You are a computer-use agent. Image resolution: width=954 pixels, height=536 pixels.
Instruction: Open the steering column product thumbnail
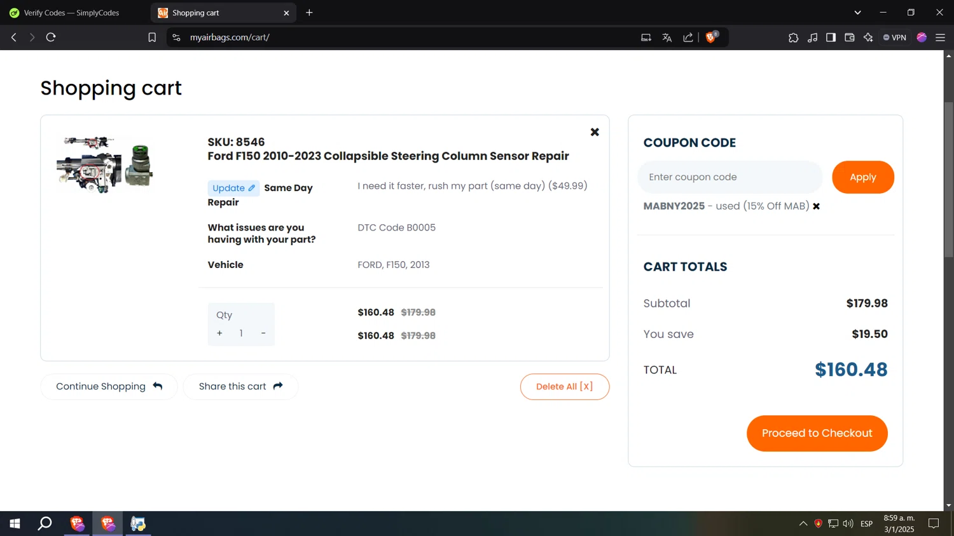(105, 164)
